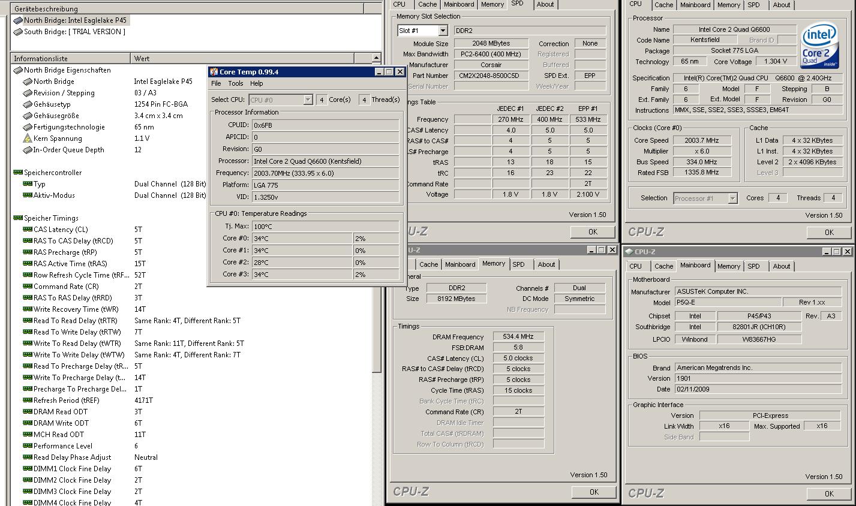Open the File menu in Core Temp
This screenshot has width=856, height=506.
pyautogui.click(x=216, y=83)
